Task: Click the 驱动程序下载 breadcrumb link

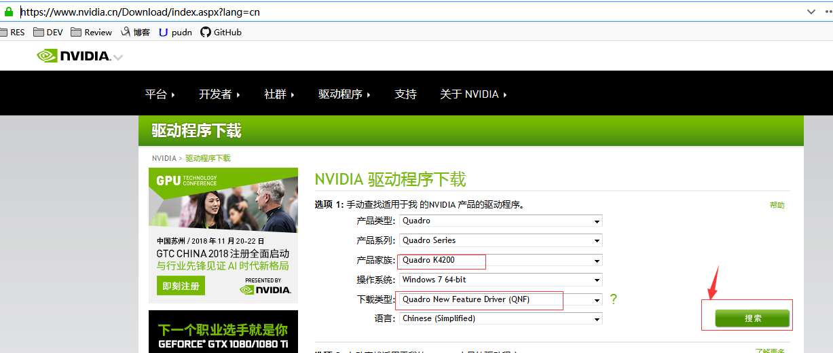Action: click(x=208, y=158)
